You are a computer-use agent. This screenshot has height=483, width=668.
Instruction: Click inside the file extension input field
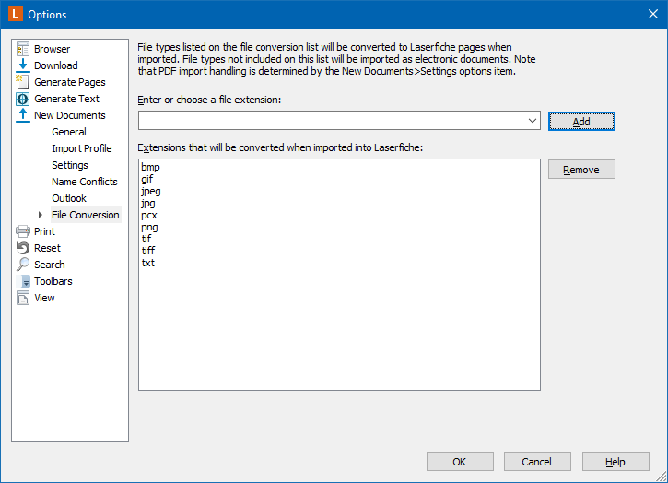(x=333, y=121)
